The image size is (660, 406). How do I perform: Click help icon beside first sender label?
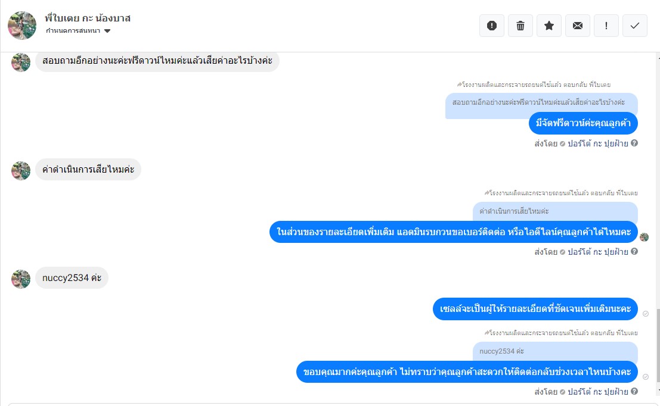[634, 143]
